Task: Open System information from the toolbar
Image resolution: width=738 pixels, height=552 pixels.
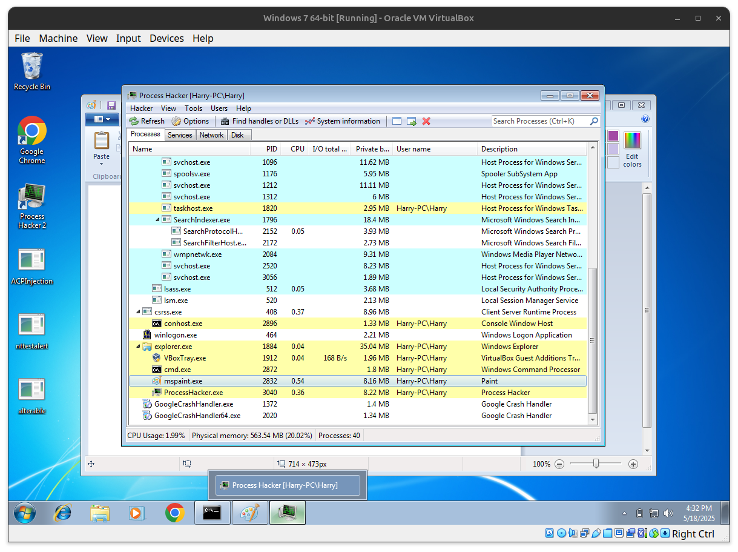Action: coord(343,121)
